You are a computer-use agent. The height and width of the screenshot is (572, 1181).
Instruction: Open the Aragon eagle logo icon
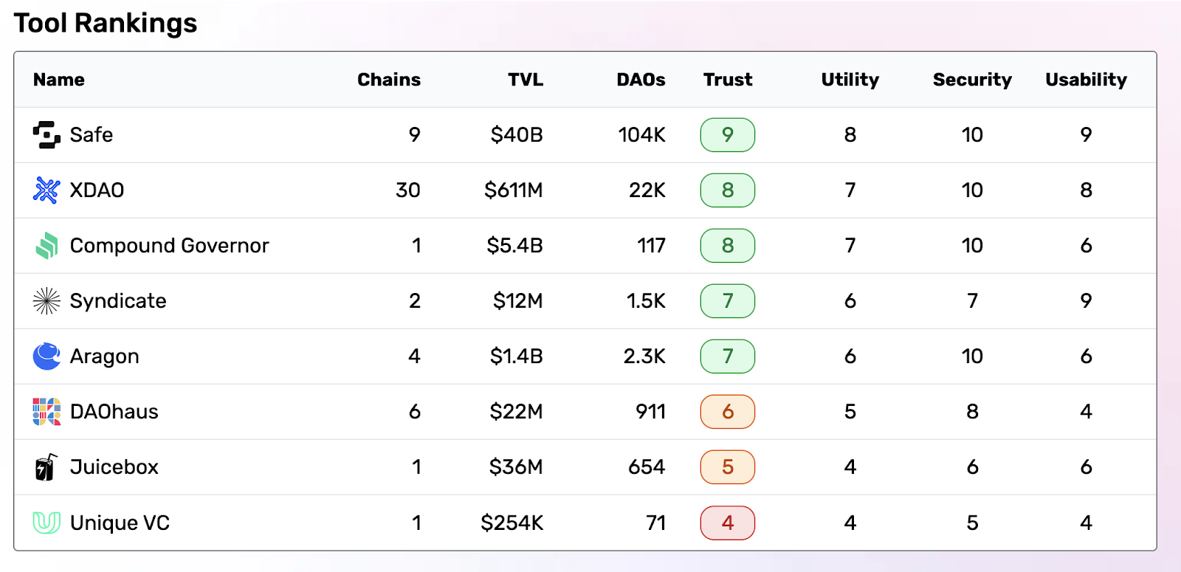(x=47, y=356)
